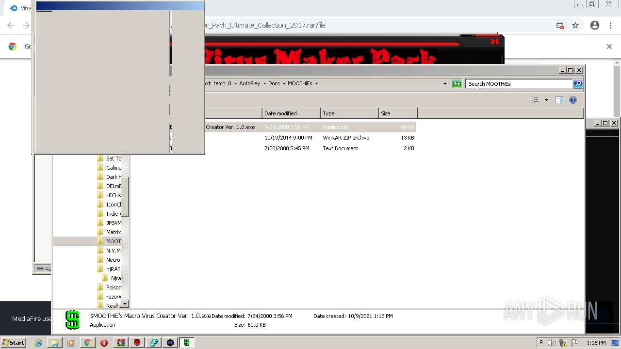This screenshot has width=621, height=349.
Task: Open the razorV folder in tree
Action: (109, 297)
